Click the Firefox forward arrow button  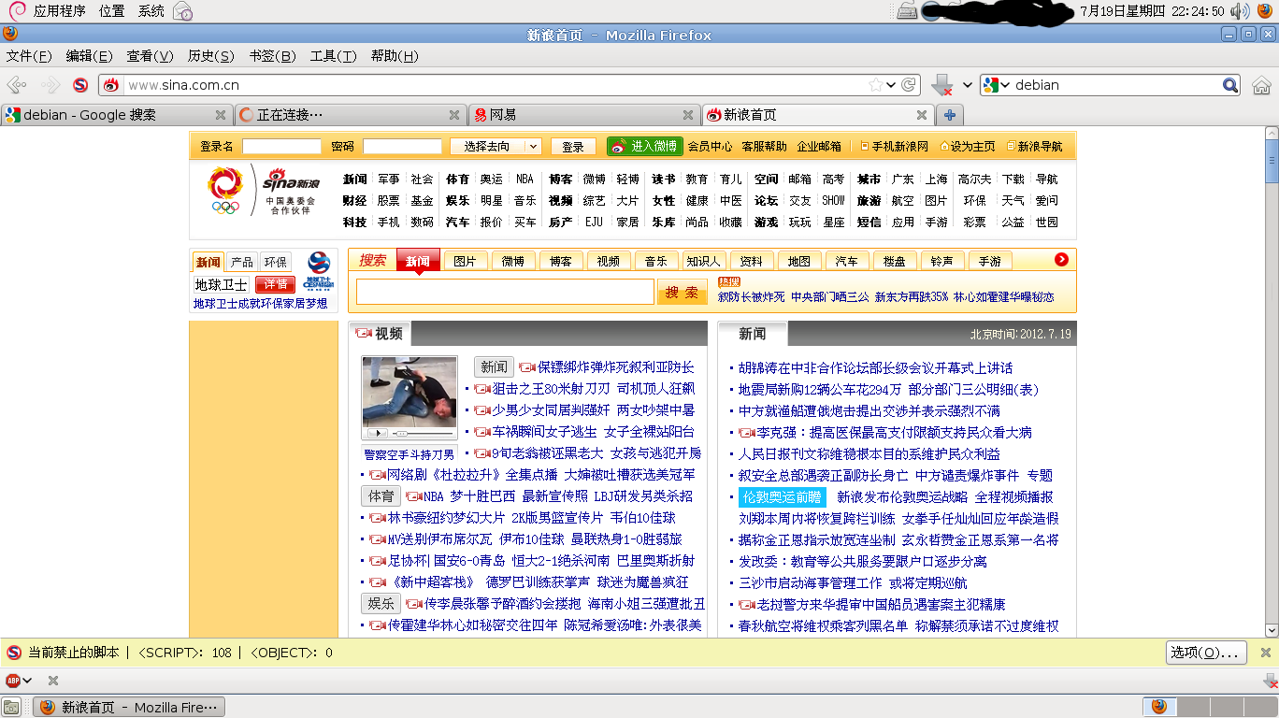(x=50, y=85)
